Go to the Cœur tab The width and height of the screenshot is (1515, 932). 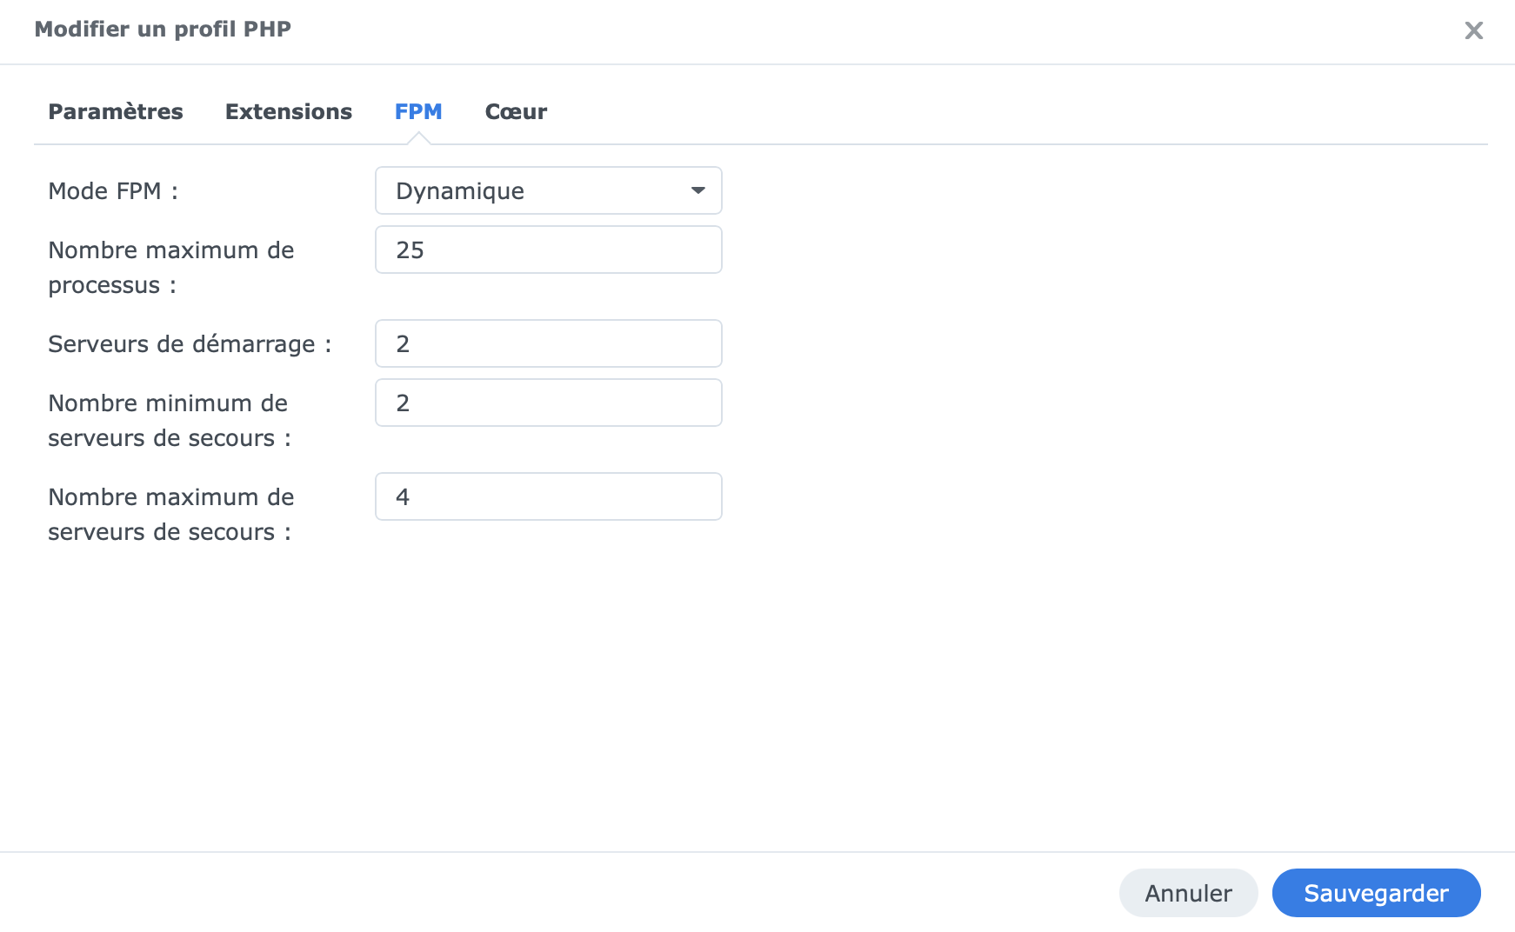pos(516,112)
